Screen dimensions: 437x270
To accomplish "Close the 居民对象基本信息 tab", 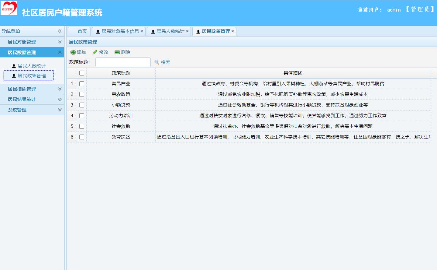I will point(142,31).
